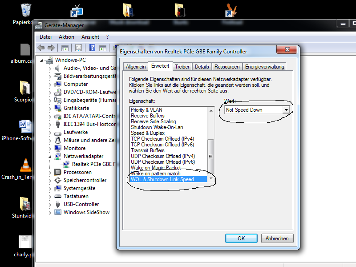Switch to the Details tab
The height and width of the screenshot is (267, 356).
click(x=202, y=67)
